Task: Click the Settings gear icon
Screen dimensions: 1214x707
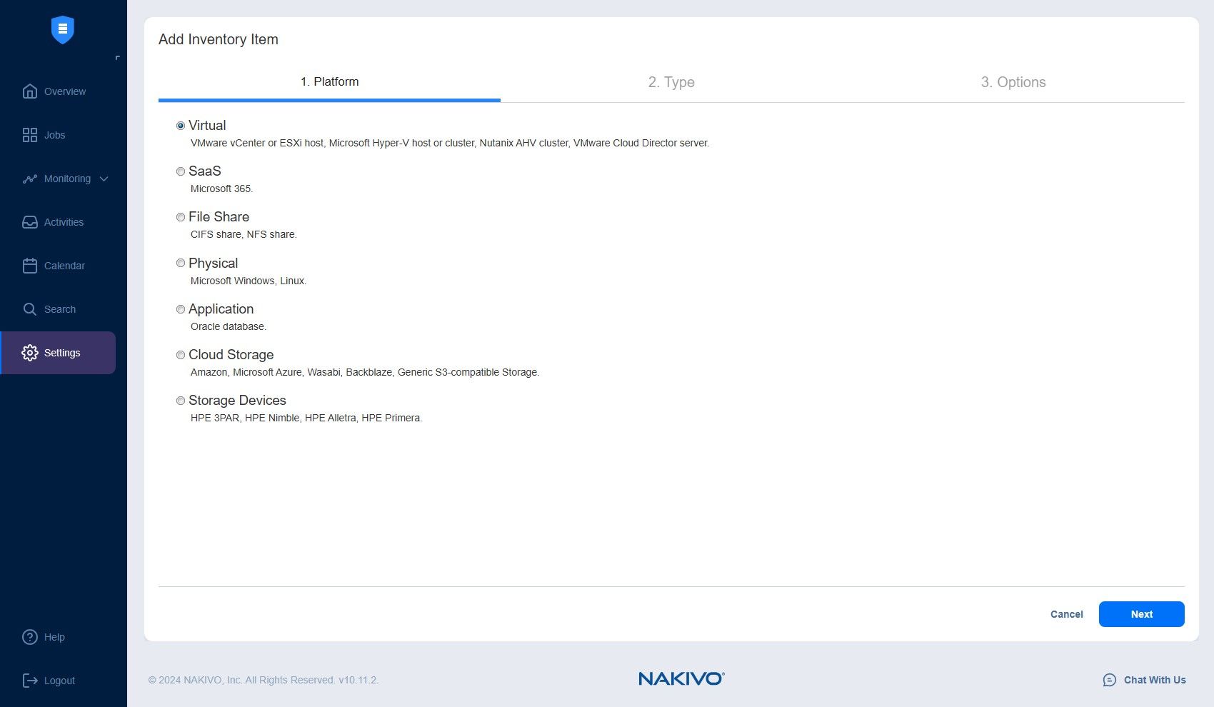Action: coord(29,352)
